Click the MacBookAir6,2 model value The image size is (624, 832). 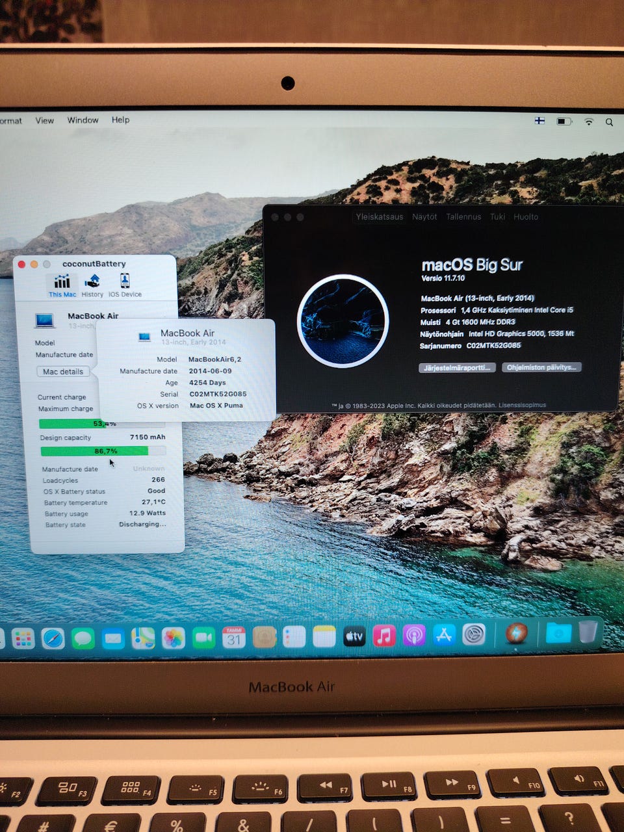click(214, 359)
